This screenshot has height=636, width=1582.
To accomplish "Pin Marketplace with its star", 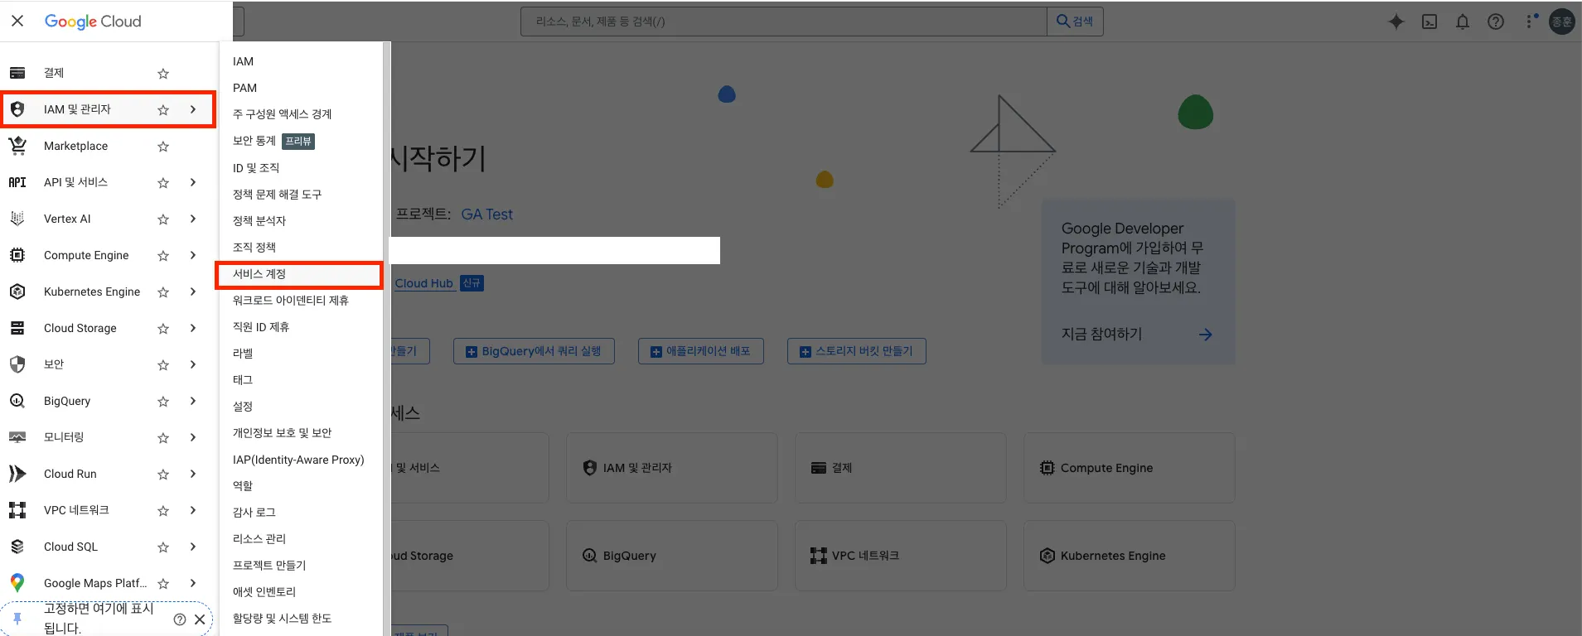I will pos(163,147).
